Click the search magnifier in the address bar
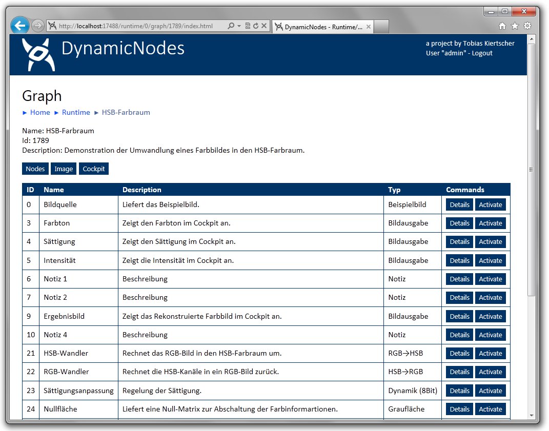 [x=231, y=26]
